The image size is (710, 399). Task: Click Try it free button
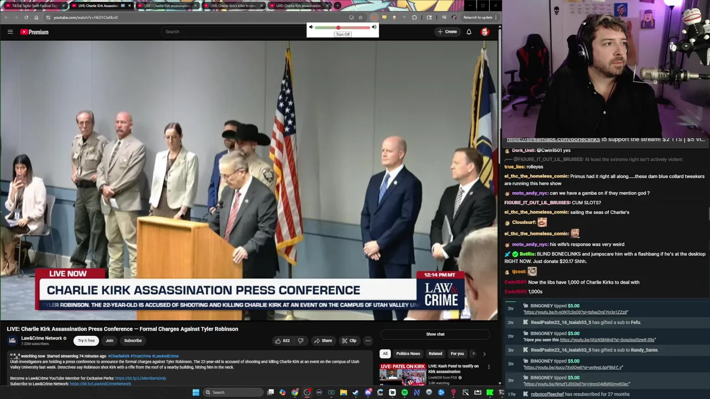point(86,341)
